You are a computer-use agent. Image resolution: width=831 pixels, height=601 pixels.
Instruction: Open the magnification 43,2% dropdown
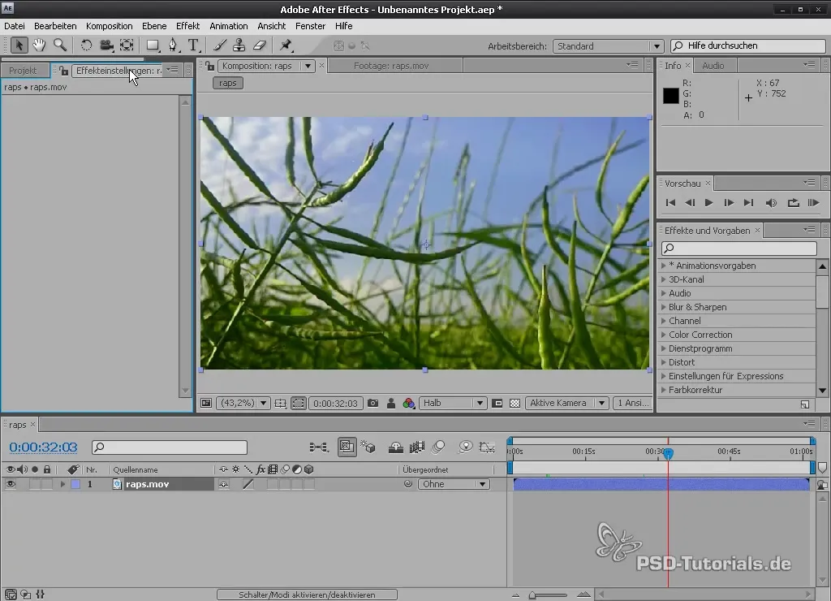pos(243,403)
